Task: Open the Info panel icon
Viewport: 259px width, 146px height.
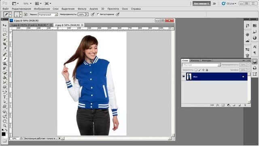Action: pyautogui.click(x=255, y=38)
